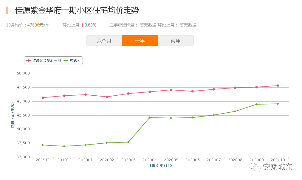Click the pink data point for 202010
302x180 pixels.
(x=278, y=86)
